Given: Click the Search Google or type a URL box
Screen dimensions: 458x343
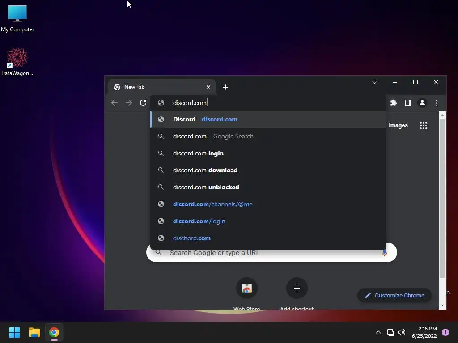Looking at the screenshot, I should tap(271, 253).
